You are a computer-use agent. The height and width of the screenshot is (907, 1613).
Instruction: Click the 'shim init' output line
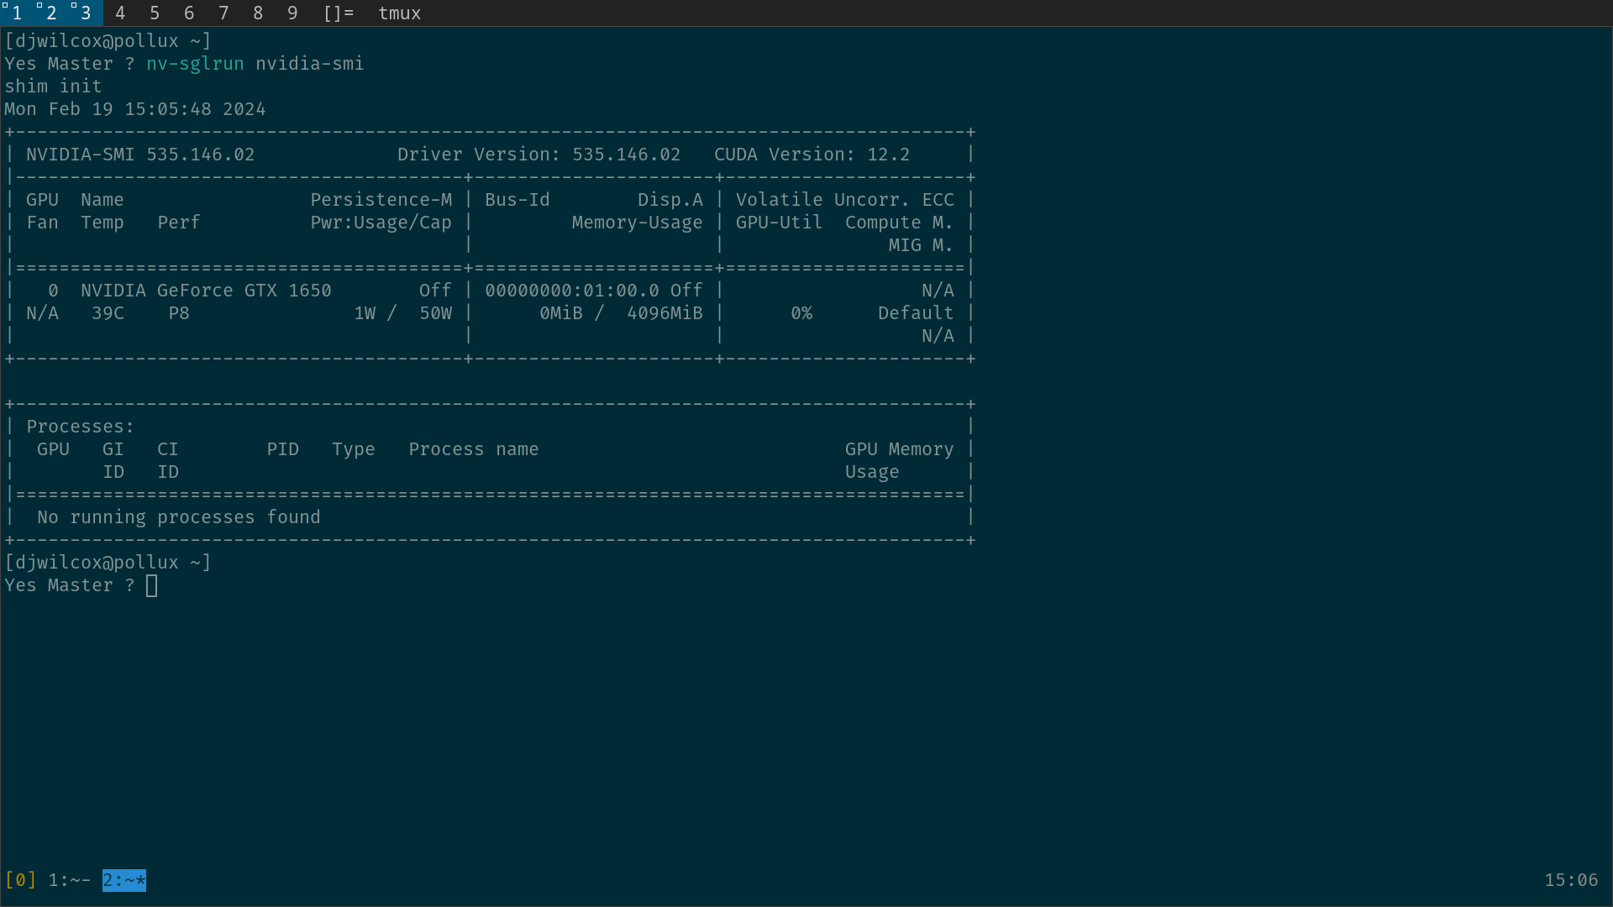(x=53, y=87)
